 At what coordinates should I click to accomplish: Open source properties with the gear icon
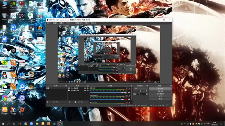point(75,102)
